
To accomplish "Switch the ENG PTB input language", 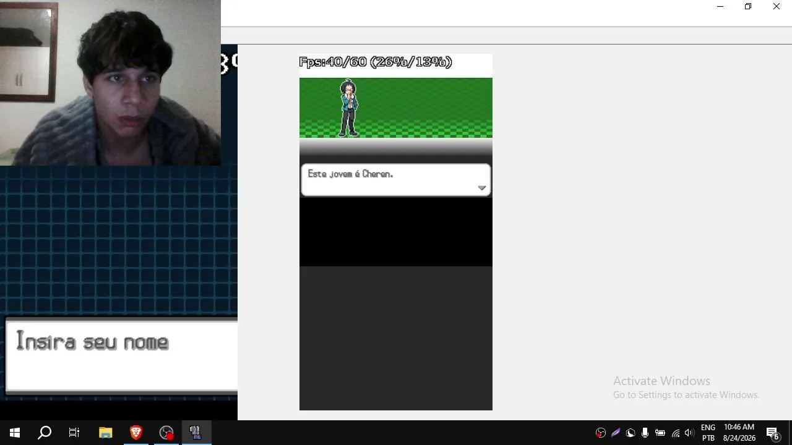I will tap(708, 433).
